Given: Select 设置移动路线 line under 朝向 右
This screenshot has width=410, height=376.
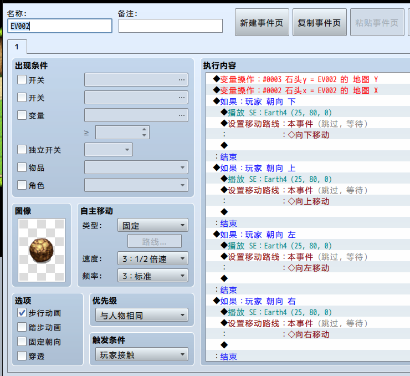Looking at the screenshot, I should pyautogui.click(x=307, y=323).
